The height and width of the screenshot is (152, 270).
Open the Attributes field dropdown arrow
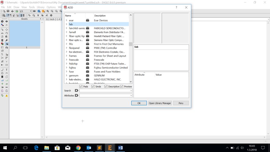click(131, 96)
